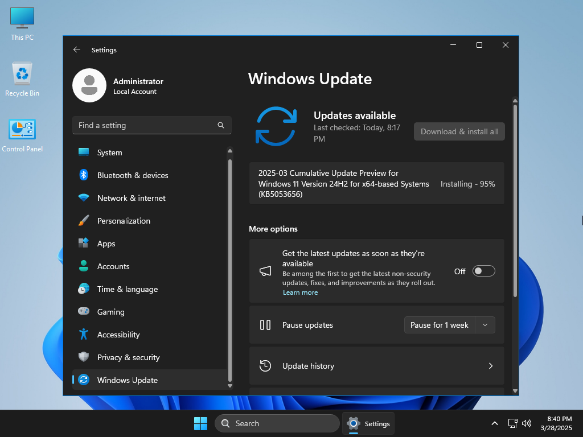This screenshot has width=583, height=437.
Task: Click the back arrow in Settings header
Action: (x=77, y=50)
